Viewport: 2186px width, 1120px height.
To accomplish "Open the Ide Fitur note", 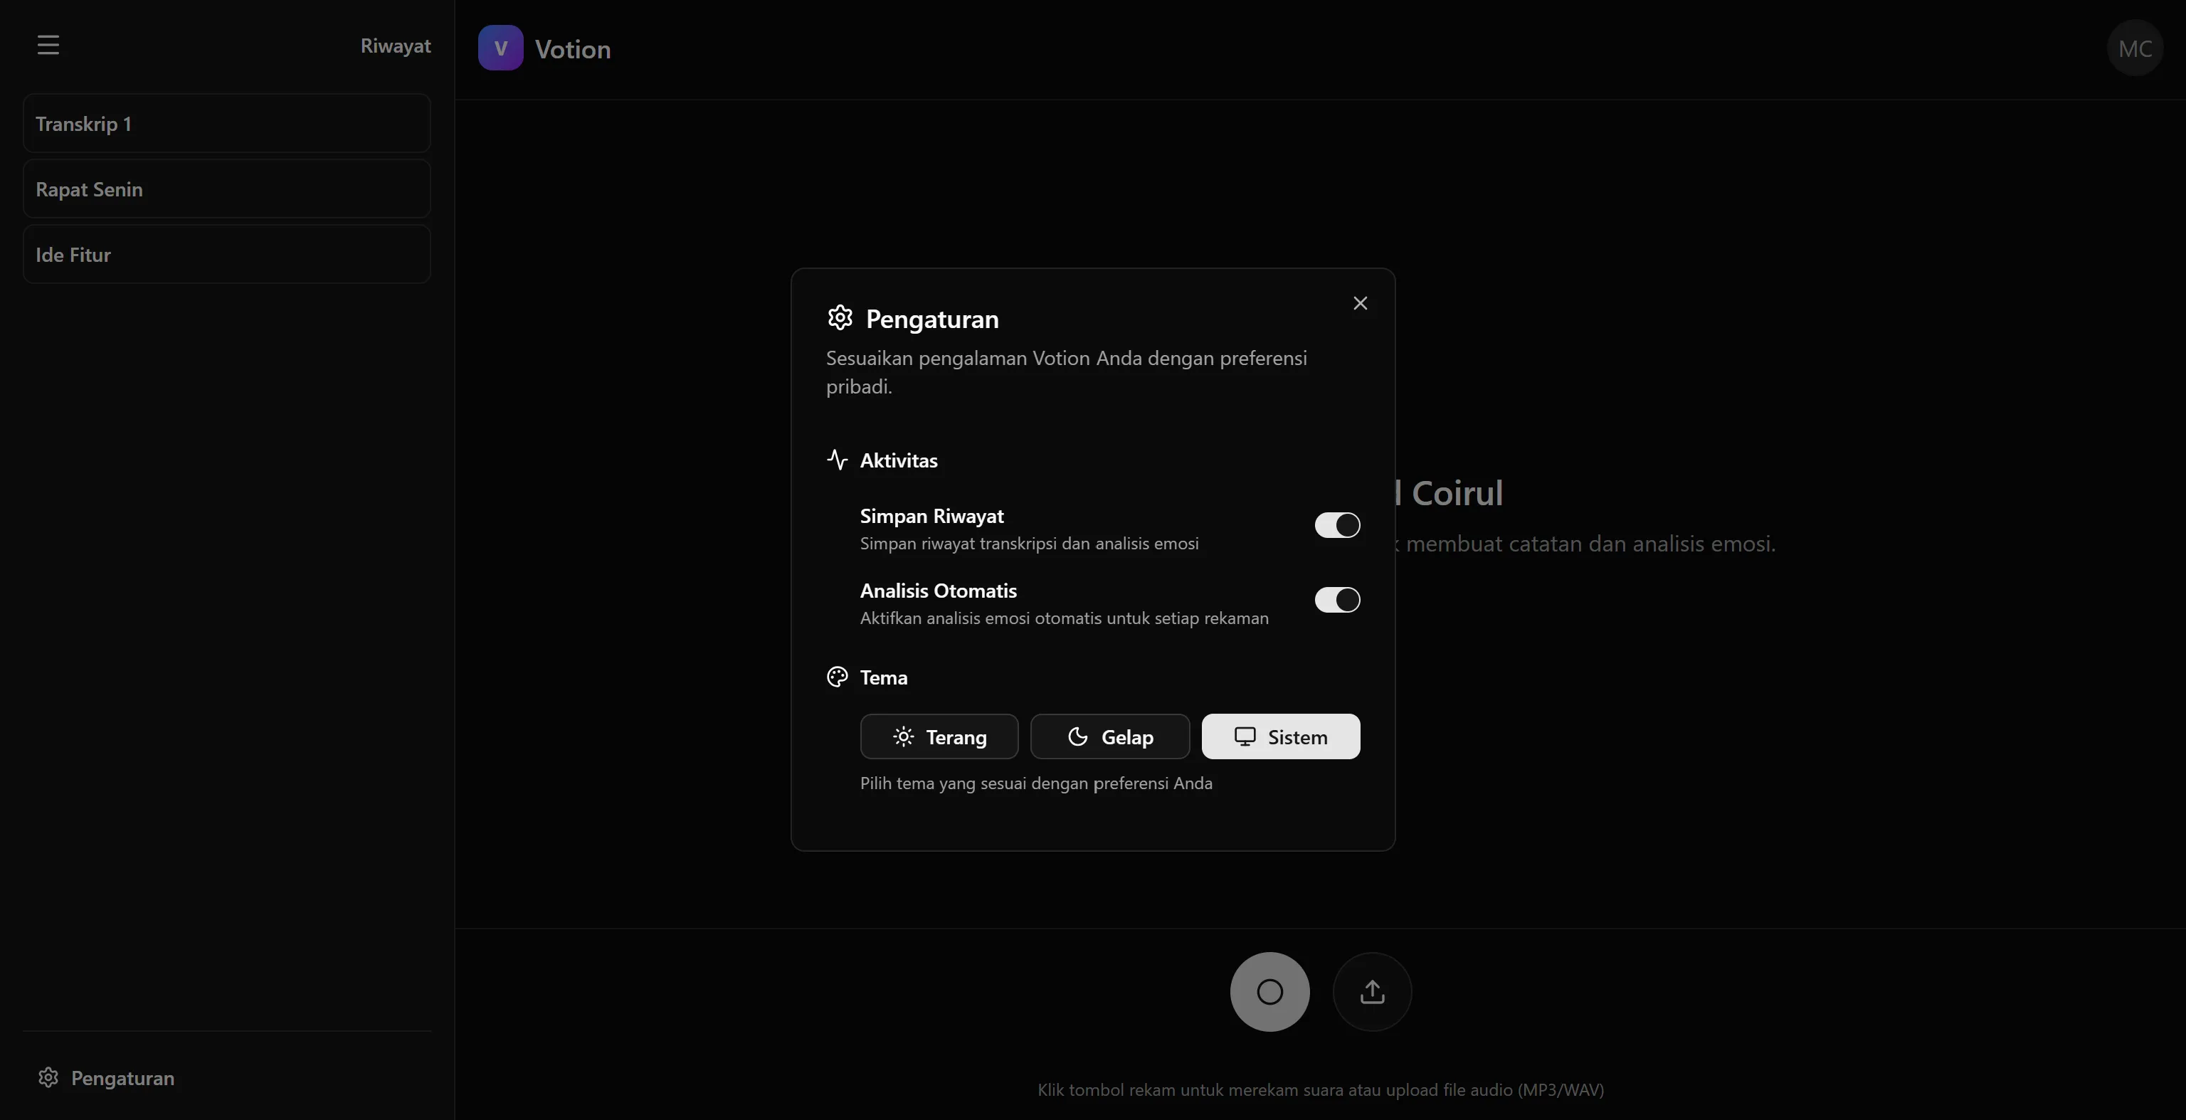I will point(225,255).
